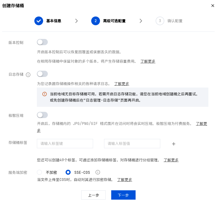Click the 下一步 button
This screenshot has width=219, height=204.
[x=123, y=195]
